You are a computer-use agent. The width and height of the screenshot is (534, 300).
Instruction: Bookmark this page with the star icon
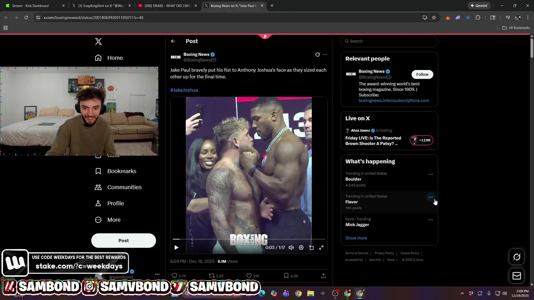coord(434,17)
